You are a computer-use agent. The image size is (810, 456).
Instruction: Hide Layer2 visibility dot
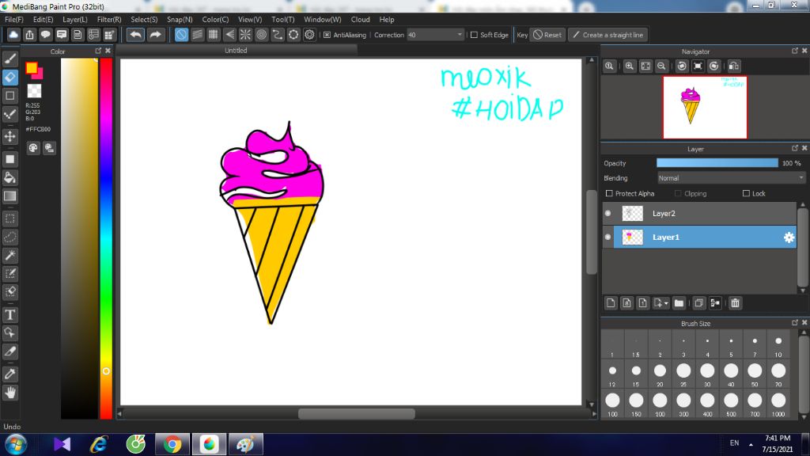click(608, 213)
